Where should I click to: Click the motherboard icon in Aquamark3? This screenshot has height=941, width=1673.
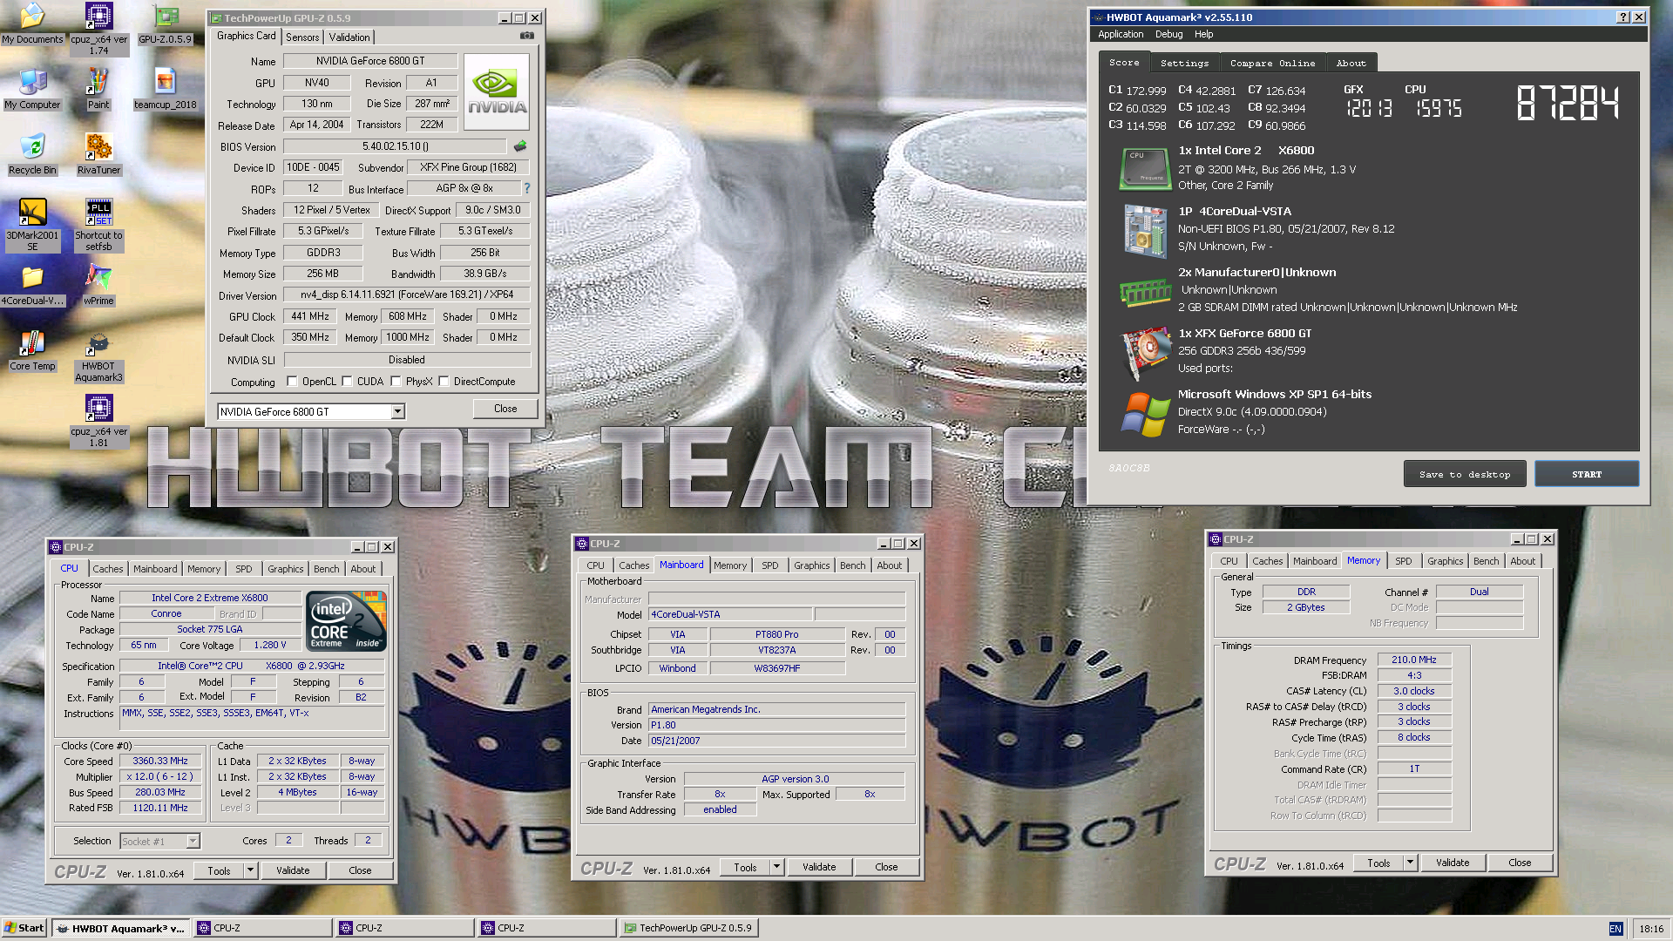1145,230
